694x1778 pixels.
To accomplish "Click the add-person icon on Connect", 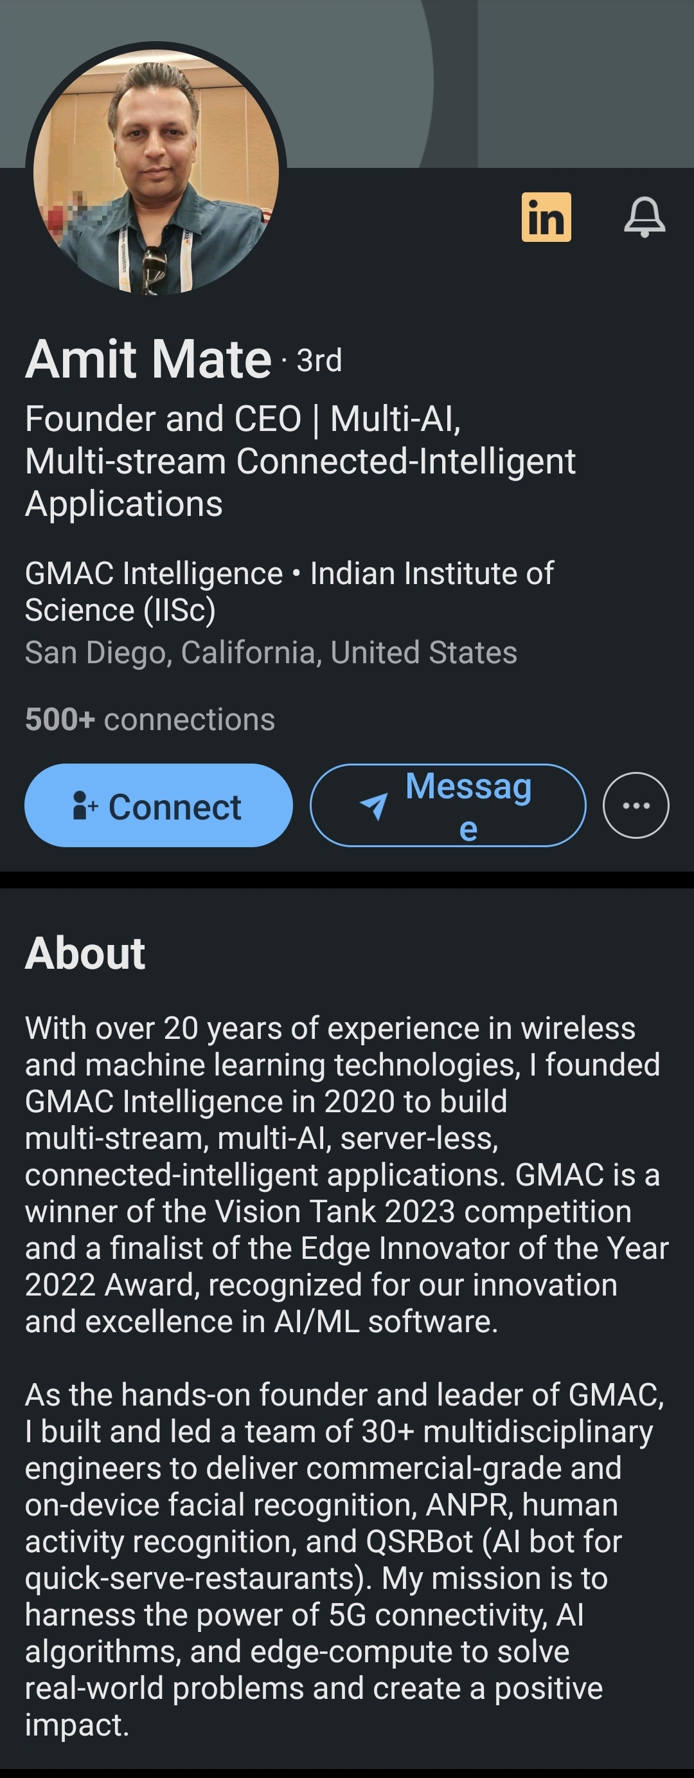I will pos(85,805).
